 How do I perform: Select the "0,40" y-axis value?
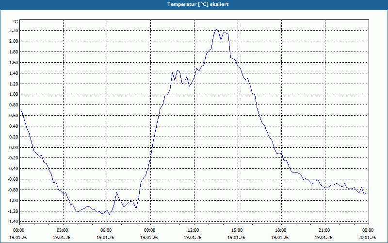14,126
